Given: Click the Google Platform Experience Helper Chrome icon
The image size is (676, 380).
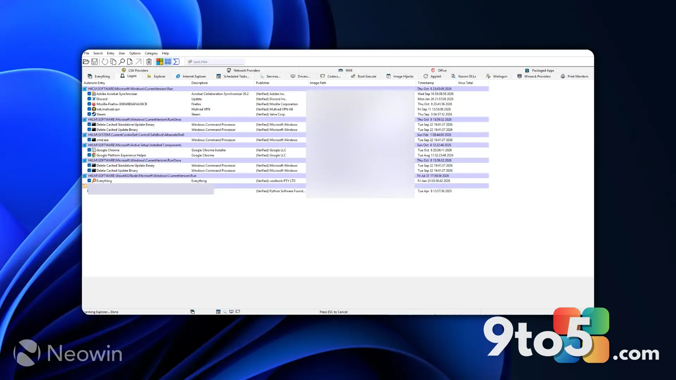Looking at the screenshot, I should (94, 155).
